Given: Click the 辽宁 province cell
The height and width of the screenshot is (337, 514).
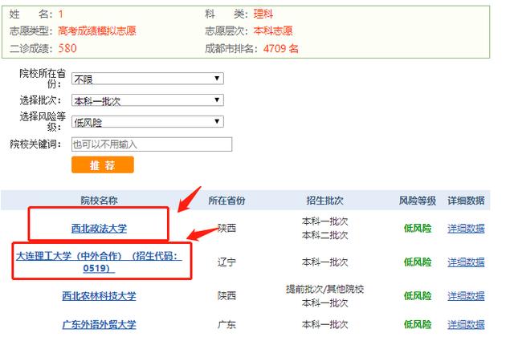Looking at the screenshot, I should pos(226,262).
